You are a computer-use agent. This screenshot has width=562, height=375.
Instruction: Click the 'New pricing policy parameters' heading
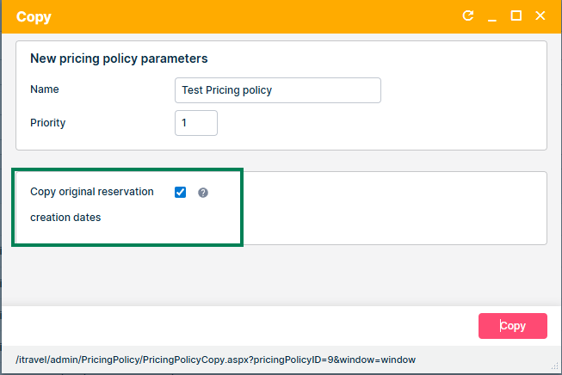pos(119,59)
